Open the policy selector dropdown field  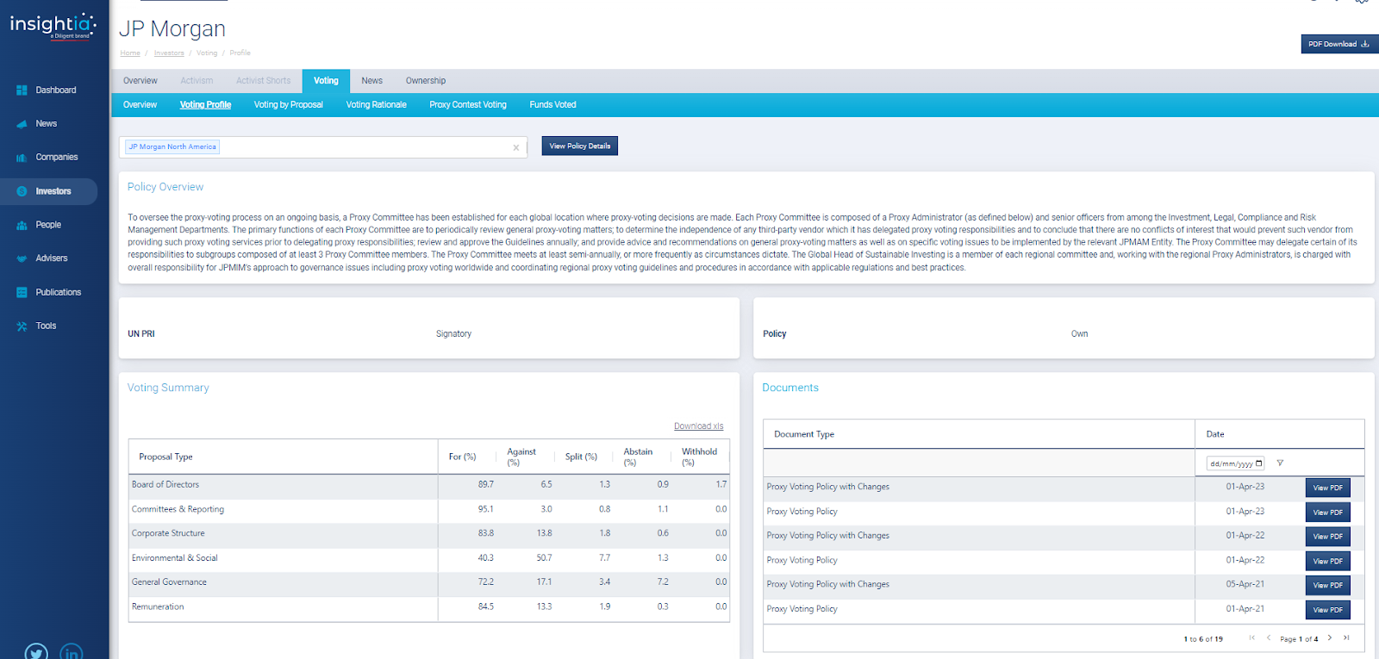(362, 147)
